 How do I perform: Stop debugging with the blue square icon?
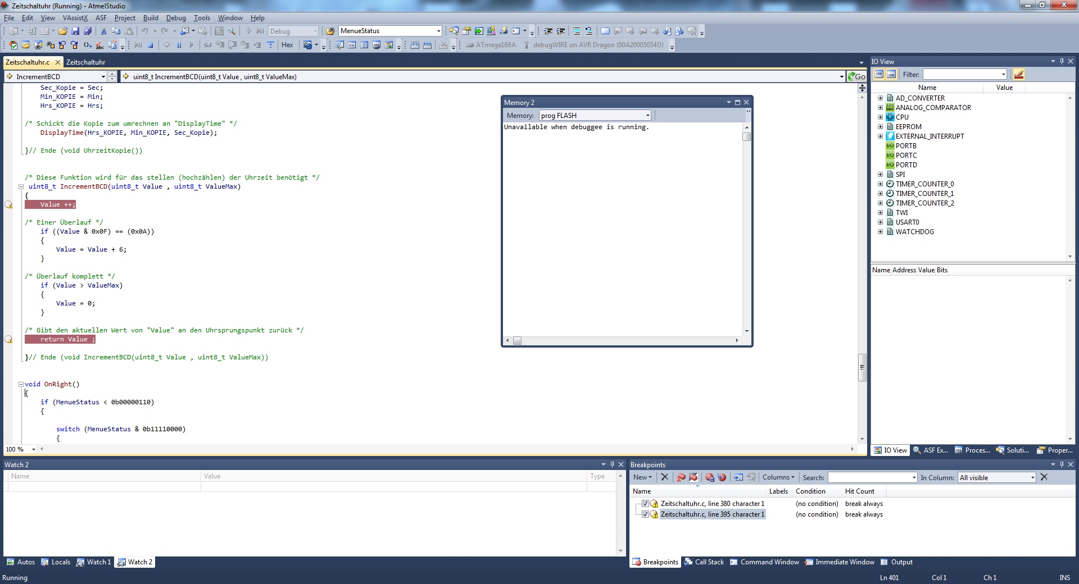[151, 45]
